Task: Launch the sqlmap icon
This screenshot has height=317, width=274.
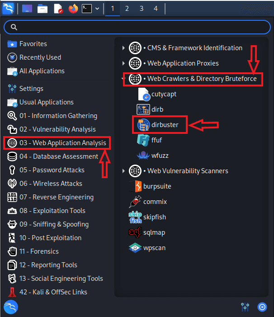Action: click(135, 232)
